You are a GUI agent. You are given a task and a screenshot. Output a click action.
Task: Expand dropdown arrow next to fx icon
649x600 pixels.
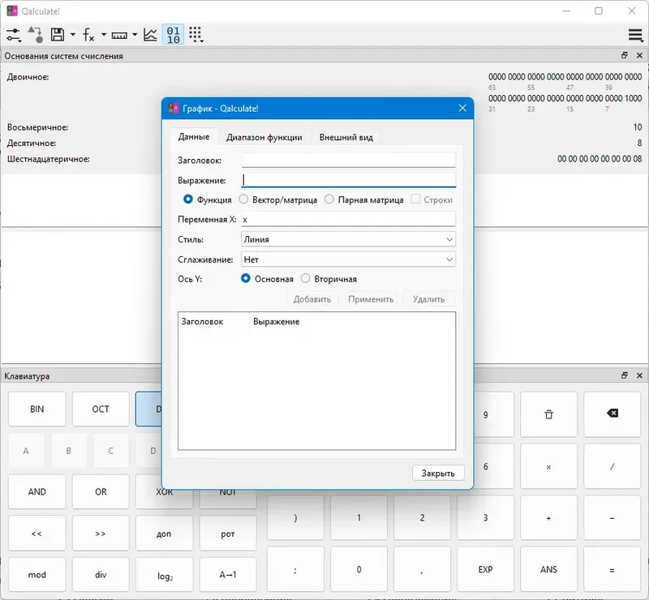point(104,35)
